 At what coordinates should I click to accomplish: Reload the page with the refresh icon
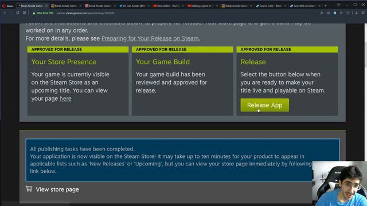click(x=18, y=13)
